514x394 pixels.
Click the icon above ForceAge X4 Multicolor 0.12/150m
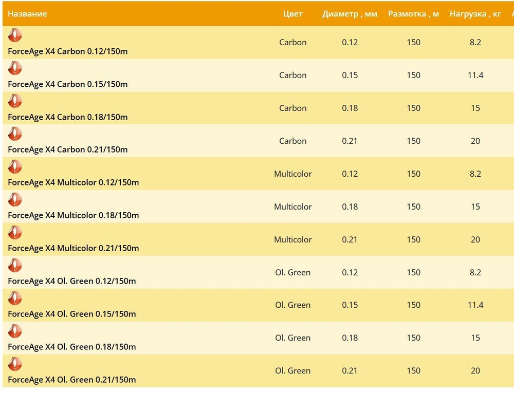coord(15,167)
